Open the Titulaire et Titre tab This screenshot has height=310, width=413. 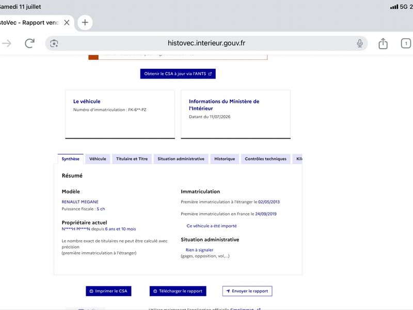132,159
